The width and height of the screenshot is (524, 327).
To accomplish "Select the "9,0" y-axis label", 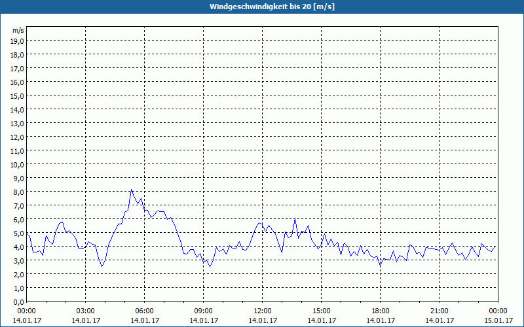I will pos(19,179).
